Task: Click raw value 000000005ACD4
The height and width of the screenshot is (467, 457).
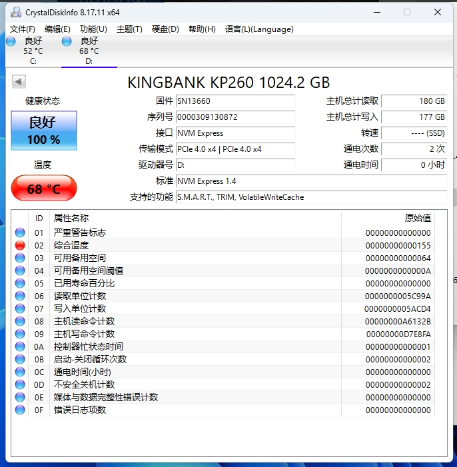Action: tap(398, 309)
